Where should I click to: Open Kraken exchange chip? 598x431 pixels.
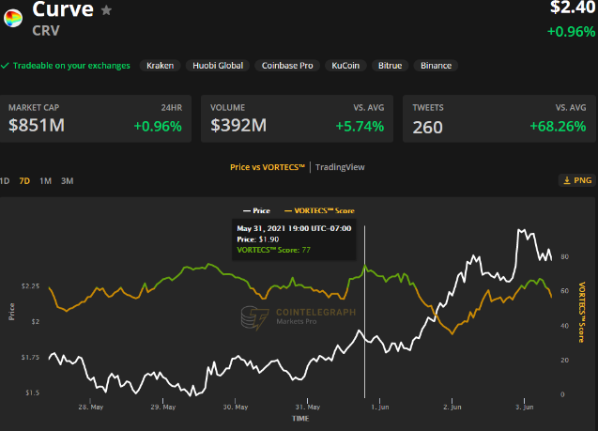pos(161,66)
